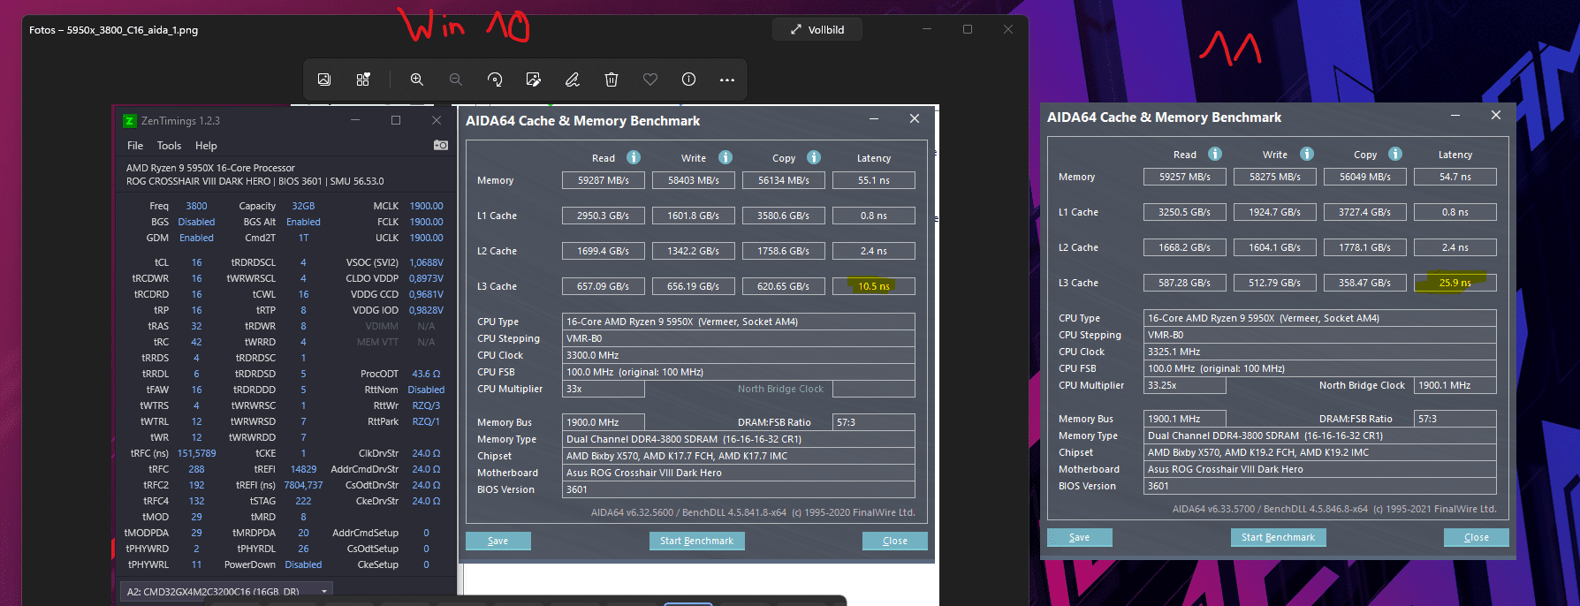Click the 55.1 ns memory latency field
The image size is (1580, 606).
(x=874, y=180)
